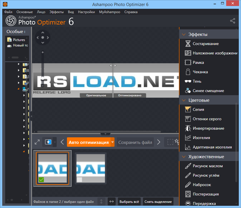
Task: Apply the Набросок pencil icon
Action: pyautogui.click(x=188, y=185)
